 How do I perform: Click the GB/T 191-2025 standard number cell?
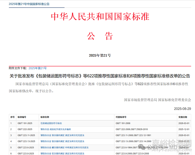[x=25, y=123]
